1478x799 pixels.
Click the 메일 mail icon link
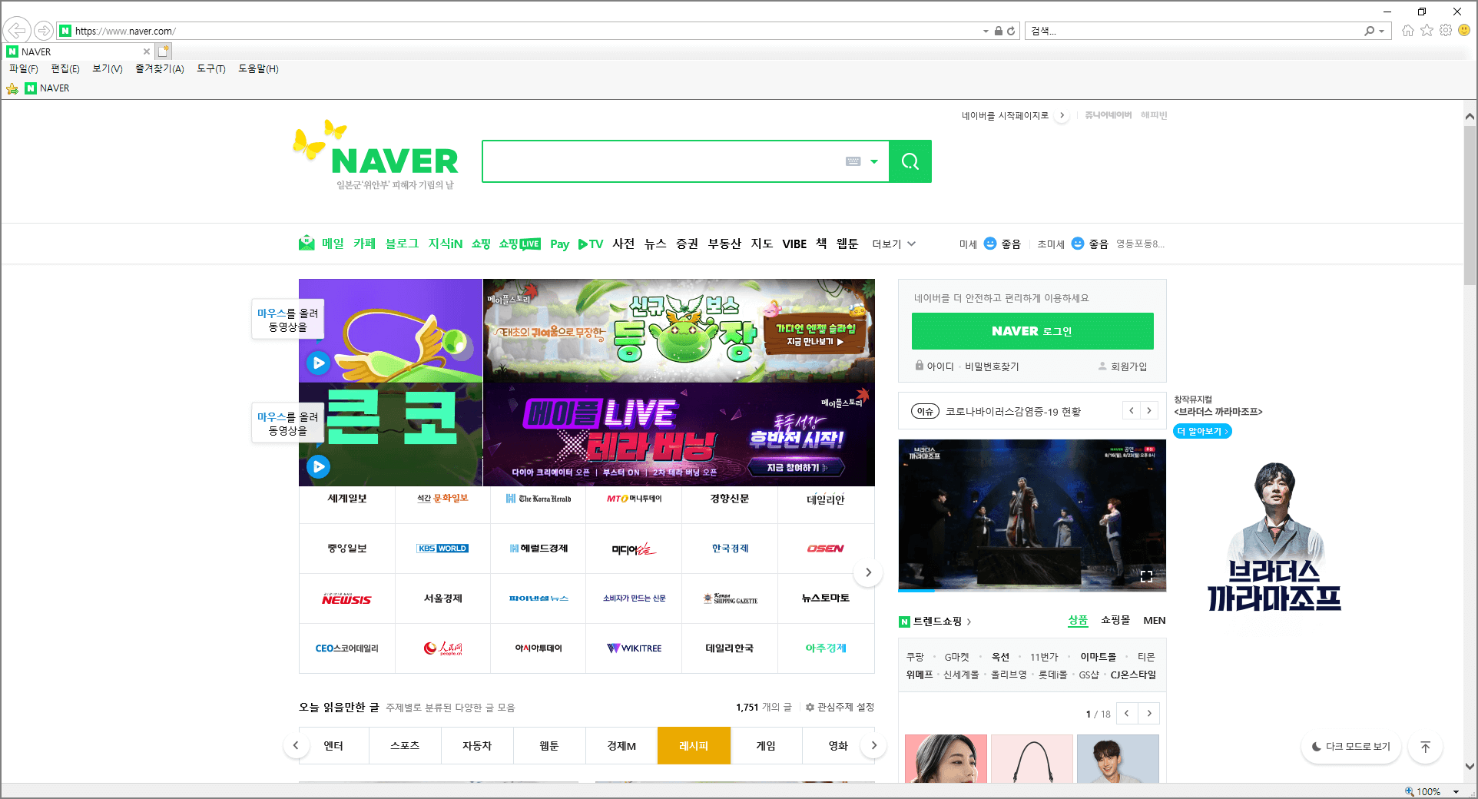coord(307,243)
